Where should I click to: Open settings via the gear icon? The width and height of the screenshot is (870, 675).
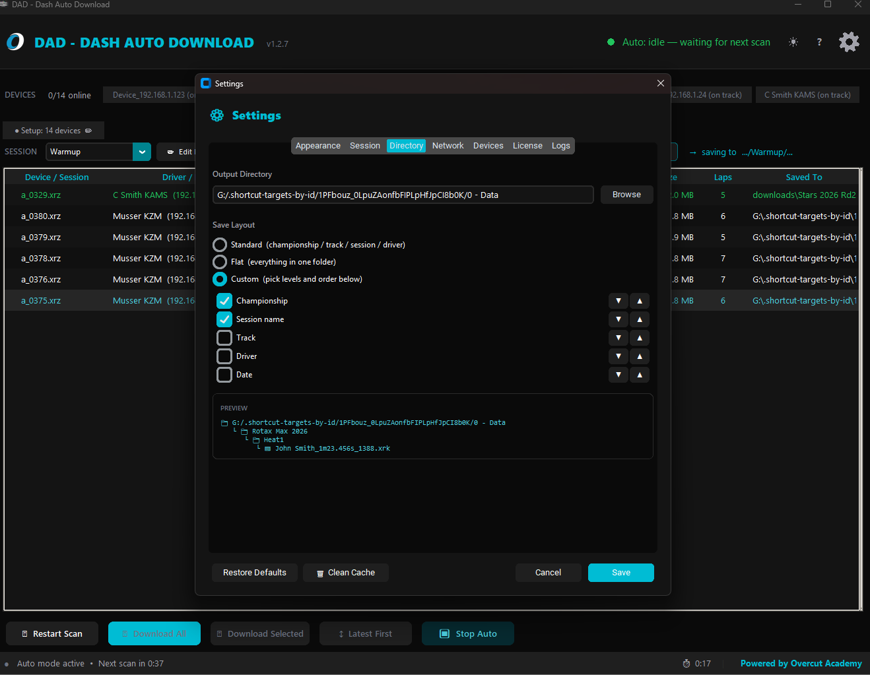[x=849, y=42]
